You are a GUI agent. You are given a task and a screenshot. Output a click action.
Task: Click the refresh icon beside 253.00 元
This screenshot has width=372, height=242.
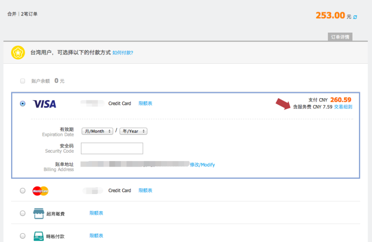click(355, 17)
